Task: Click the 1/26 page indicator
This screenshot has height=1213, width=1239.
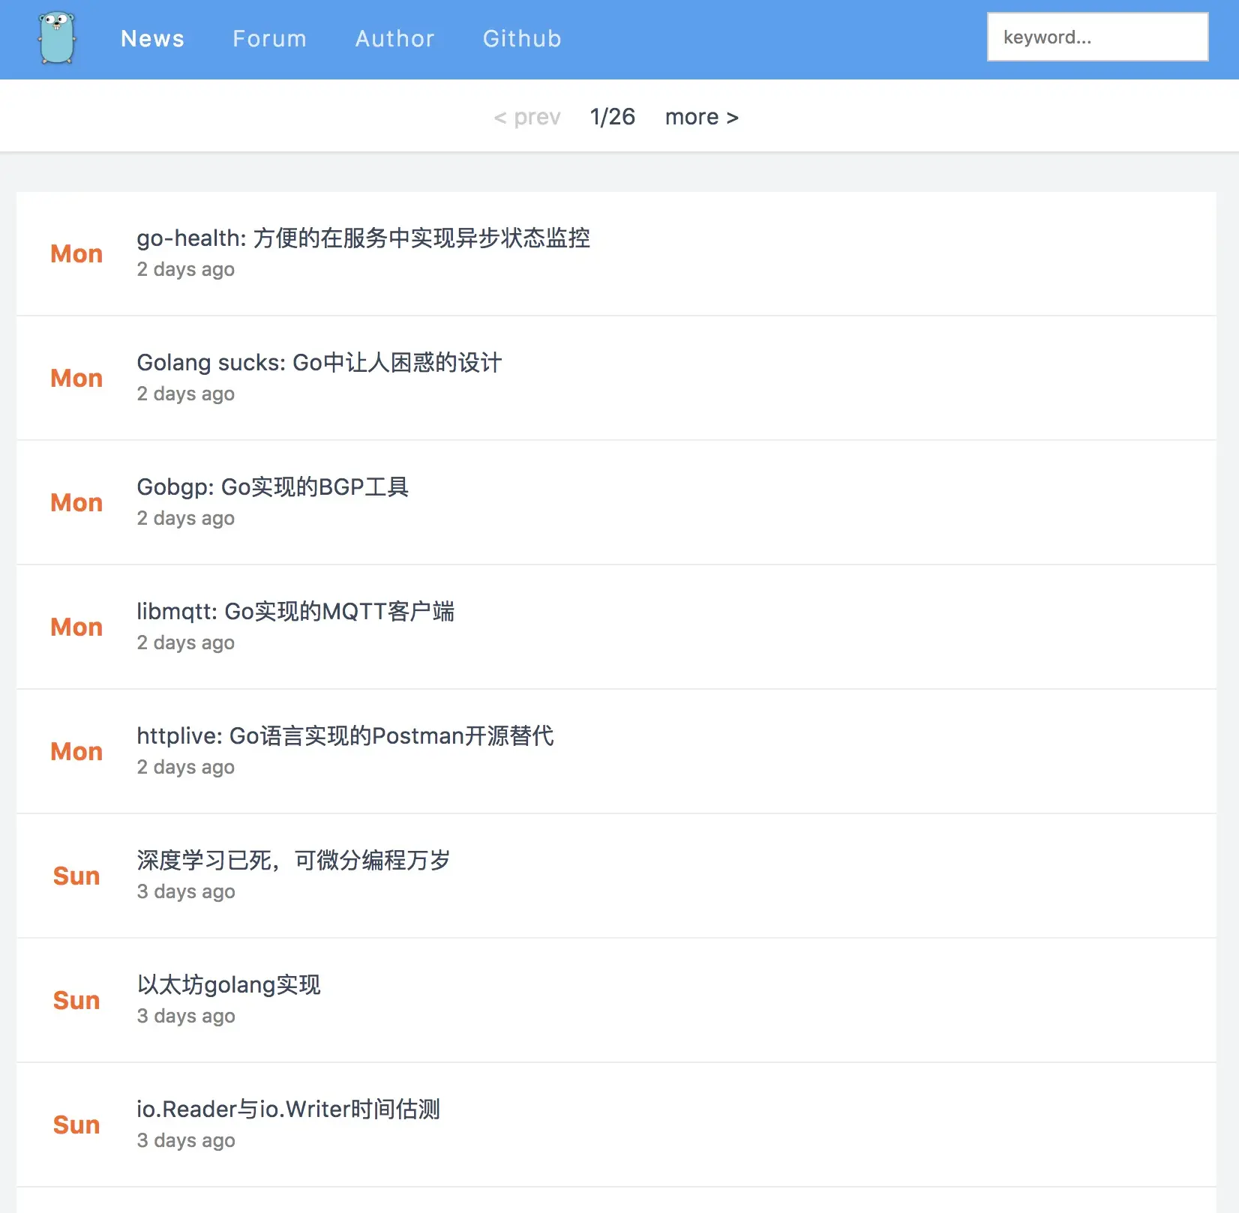Action: [613, 117]
